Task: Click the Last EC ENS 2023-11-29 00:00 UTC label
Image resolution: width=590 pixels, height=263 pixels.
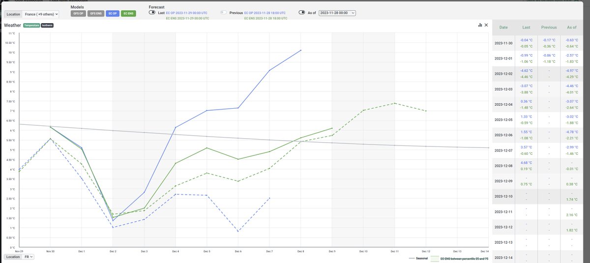Action: [186, 18]
